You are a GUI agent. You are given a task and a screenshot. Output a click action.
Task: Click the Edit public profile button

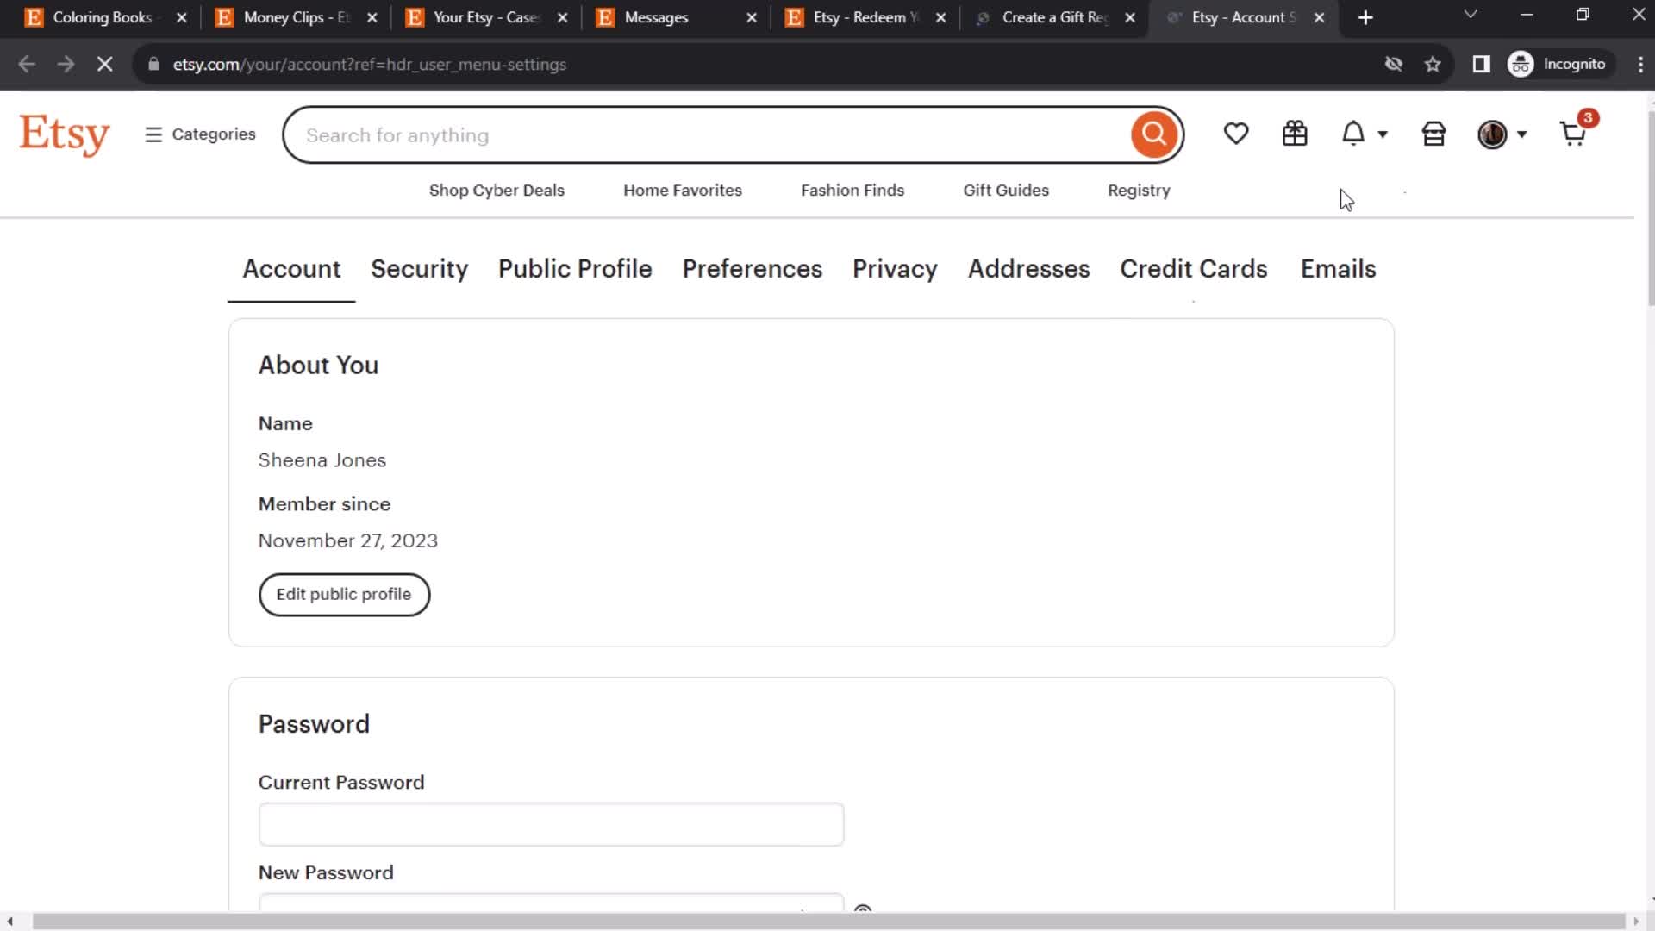click(x=345, y=593)
